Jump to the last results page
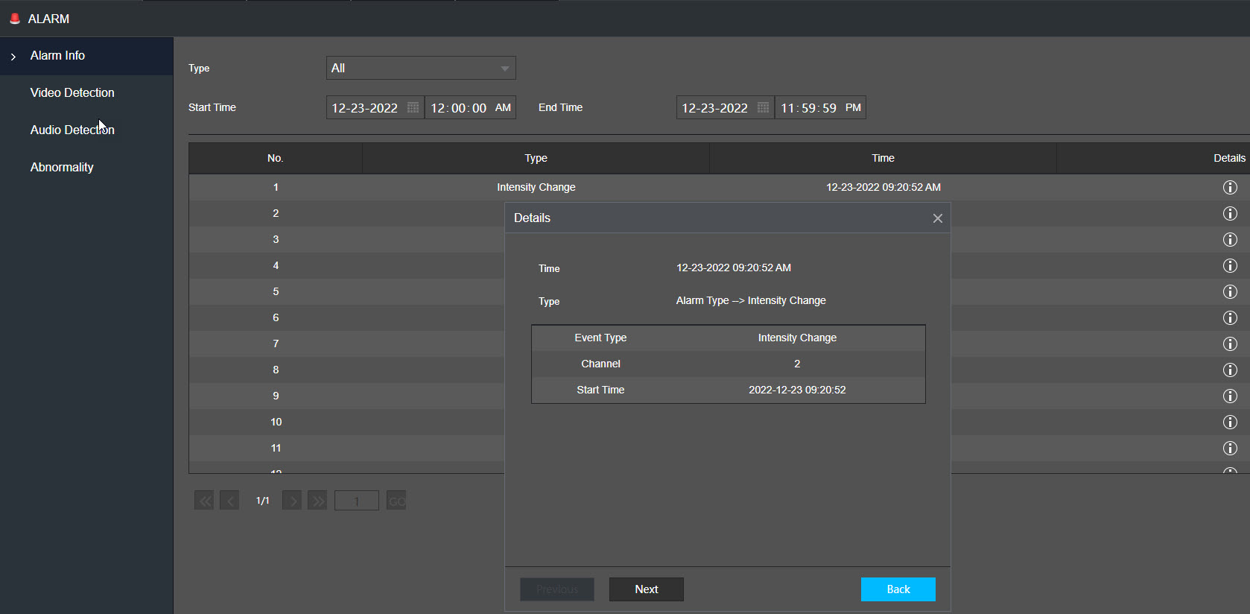Image resolution: width=1250 pixels, height=614 pixels. click(317, 501)
